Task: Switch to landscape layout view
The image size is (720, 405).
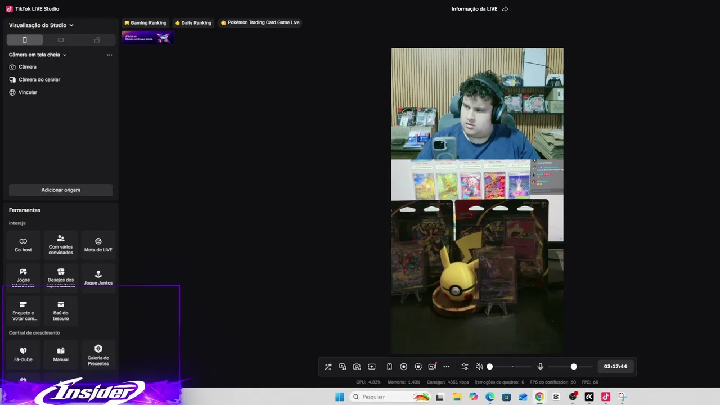Action: point(61,40)
